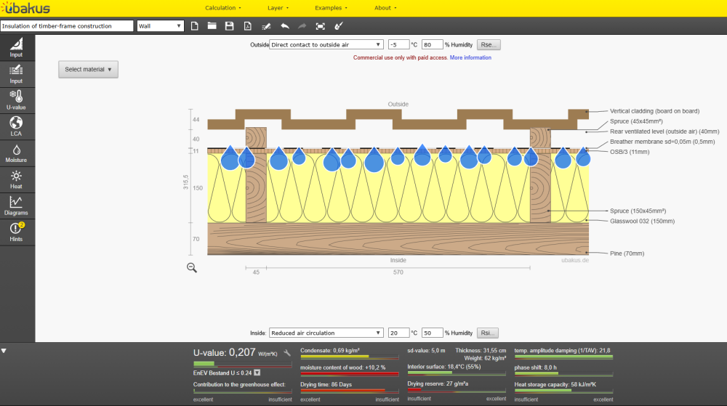The height and width of the screenshot is (406, 727).
Task: Click 'phase shift: 8,0 h' text
Action: pos(535,368)
